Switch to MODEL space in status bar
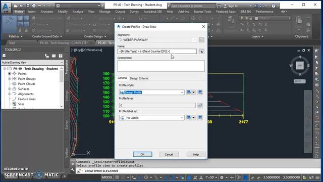The height and width of the screenshot is (182, 323). tap(107, 177)
